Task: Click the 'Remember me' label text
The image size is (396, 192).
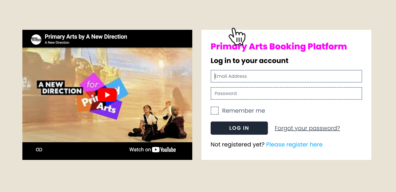Action: pos(243,111)
